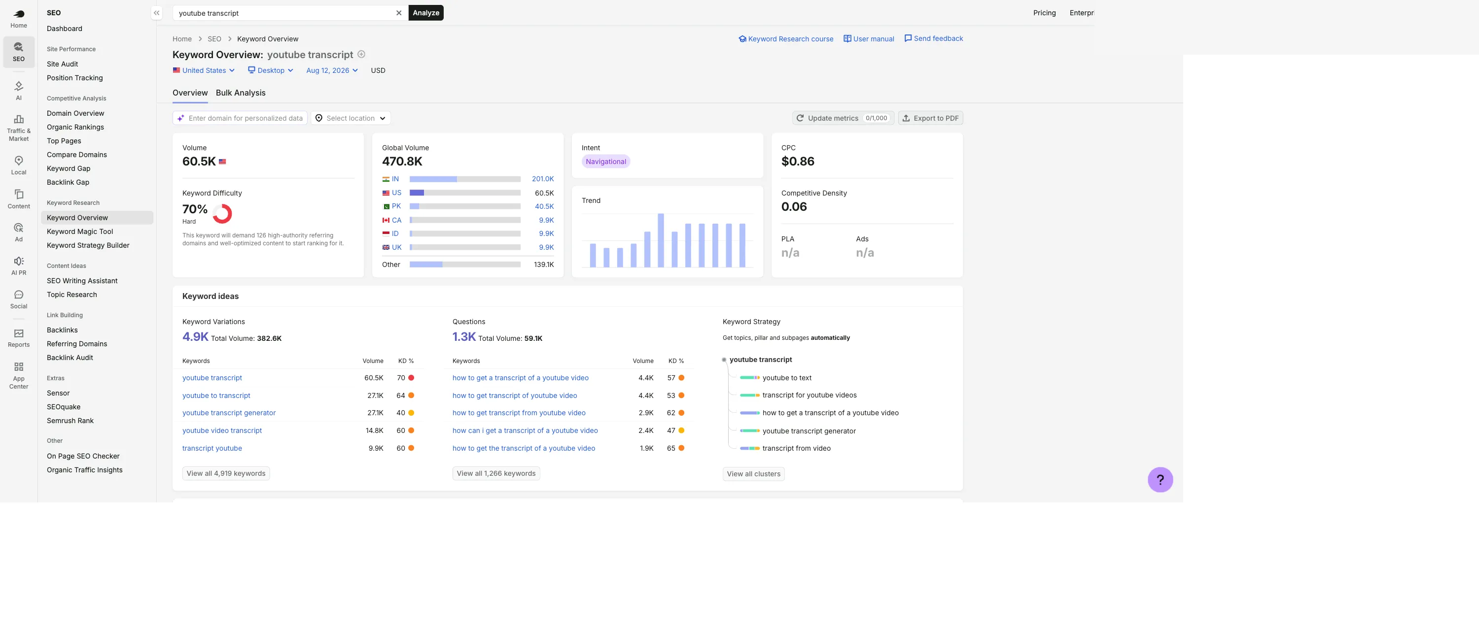Click the tallest bar in Trend chart
The width and height of the screenshot is (1479, 628).
(660, 240)
